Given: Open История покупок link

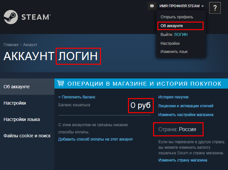Looking at the screenshot, I should [173, 97].
